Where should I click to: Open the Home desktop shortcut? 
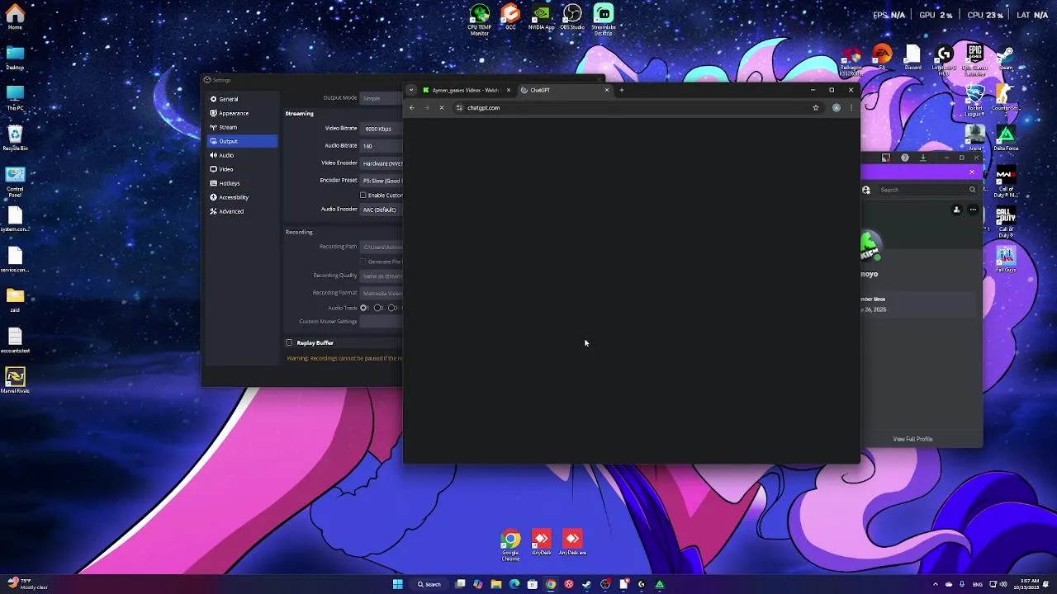(x=15, y=17)
